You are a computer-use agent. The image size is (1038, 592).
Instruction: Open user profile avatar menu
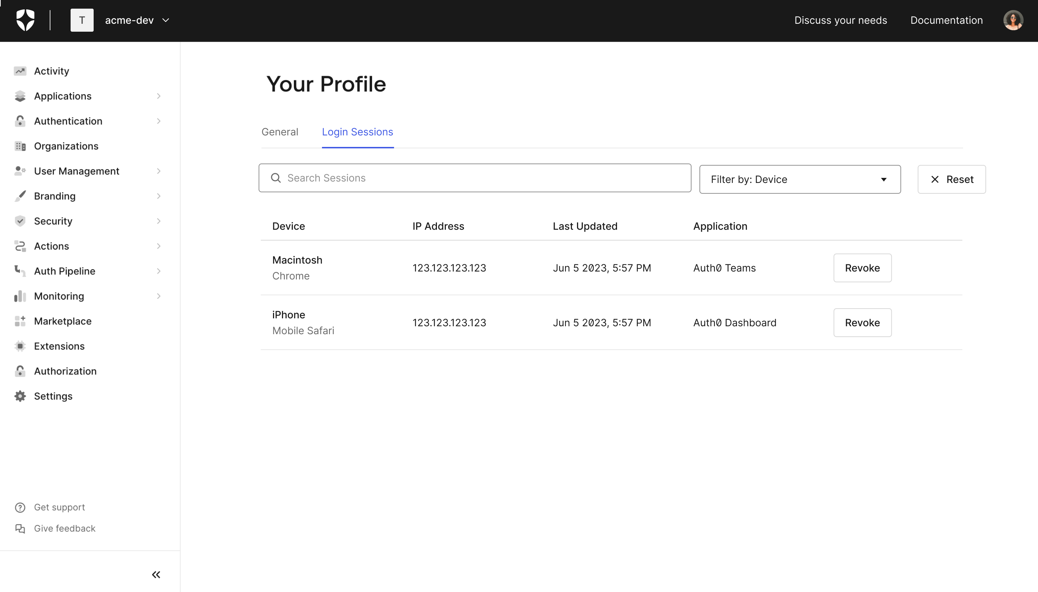click(x=1013, y=20)
